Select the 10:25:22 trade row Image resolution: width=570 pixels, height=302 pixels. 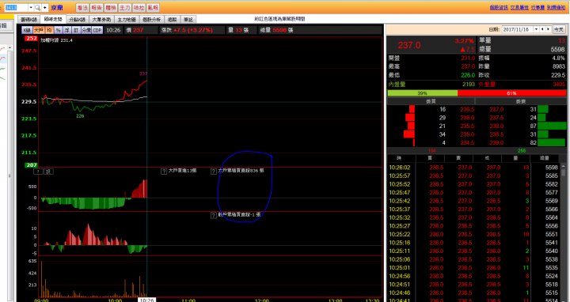[x=473, y=234]
